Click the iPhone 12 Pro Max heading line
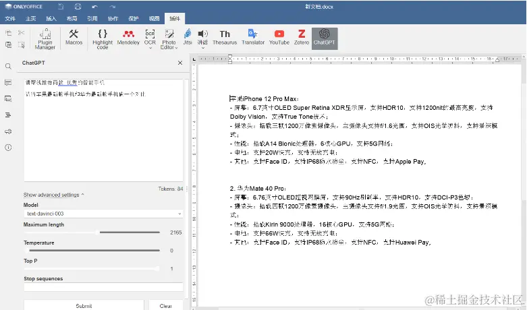Viewport: 527px width, 310px height. coord(264,98)
